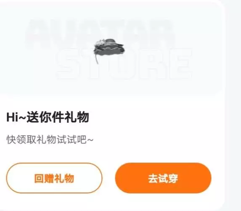Click '回赠' text inside the white button
241x211 pixels.
pos(44,178)
